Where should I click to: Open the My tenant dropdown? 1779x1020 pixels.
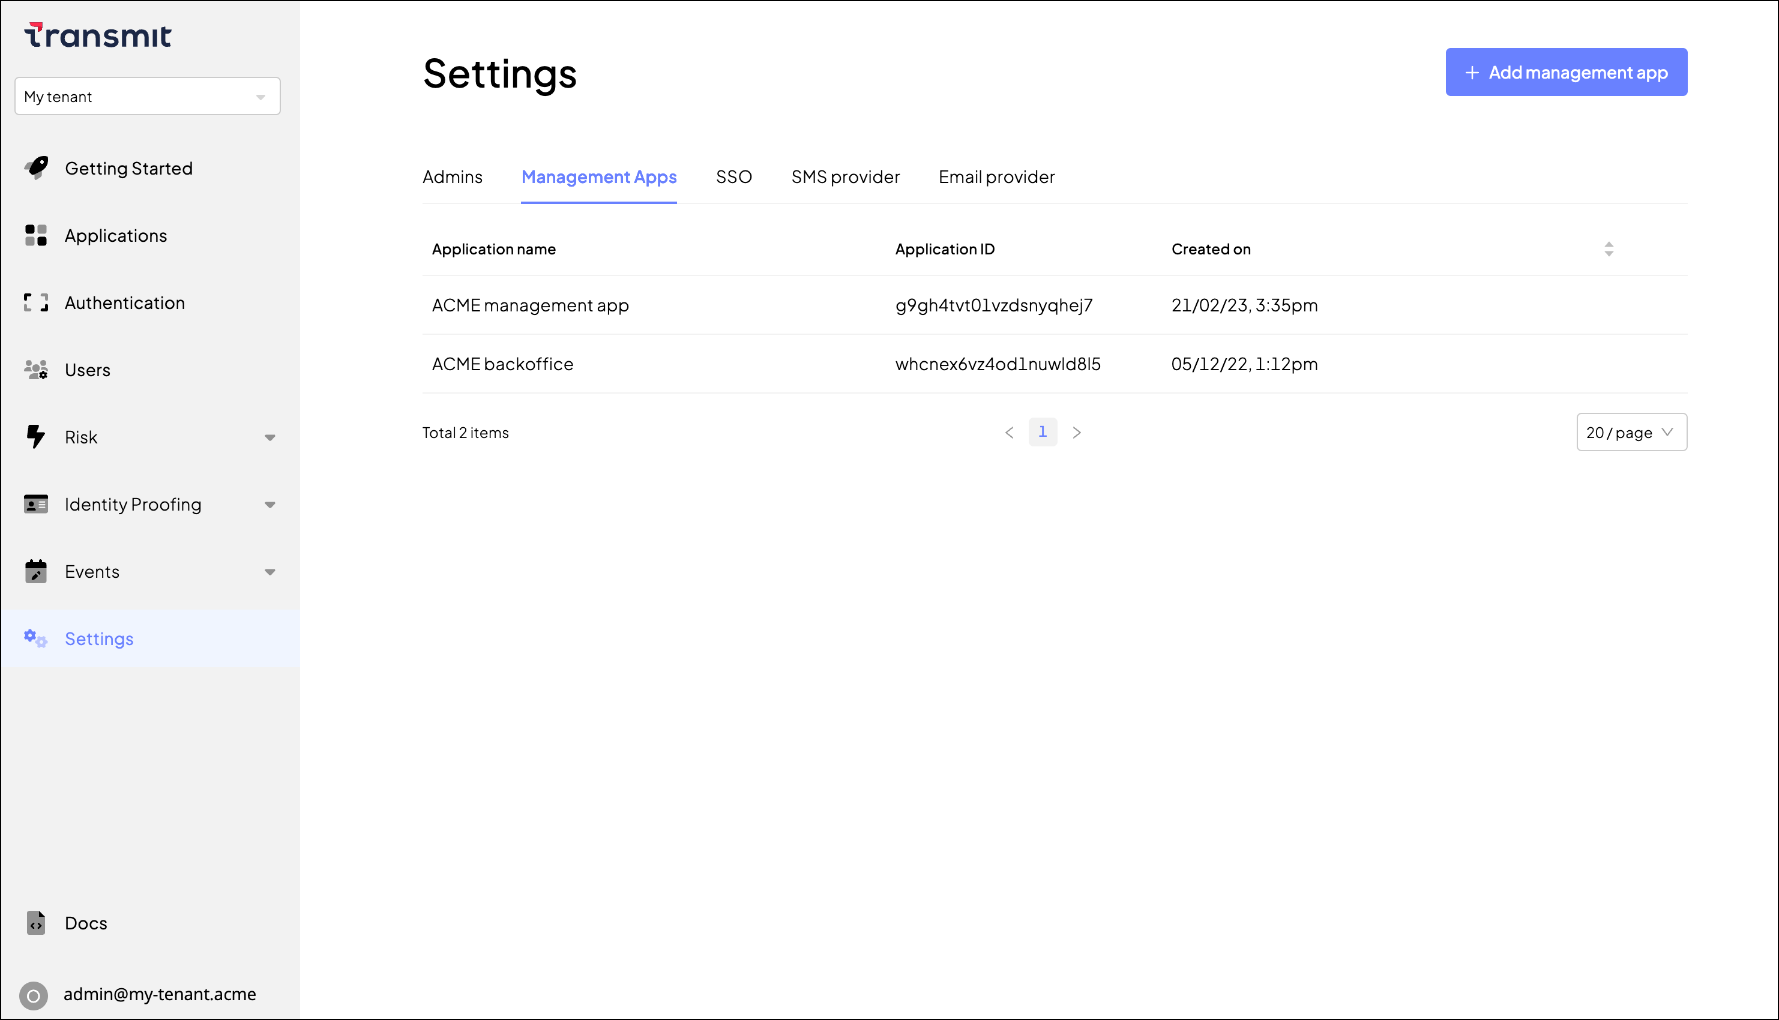pyautogui.click(x=147, y=97)
